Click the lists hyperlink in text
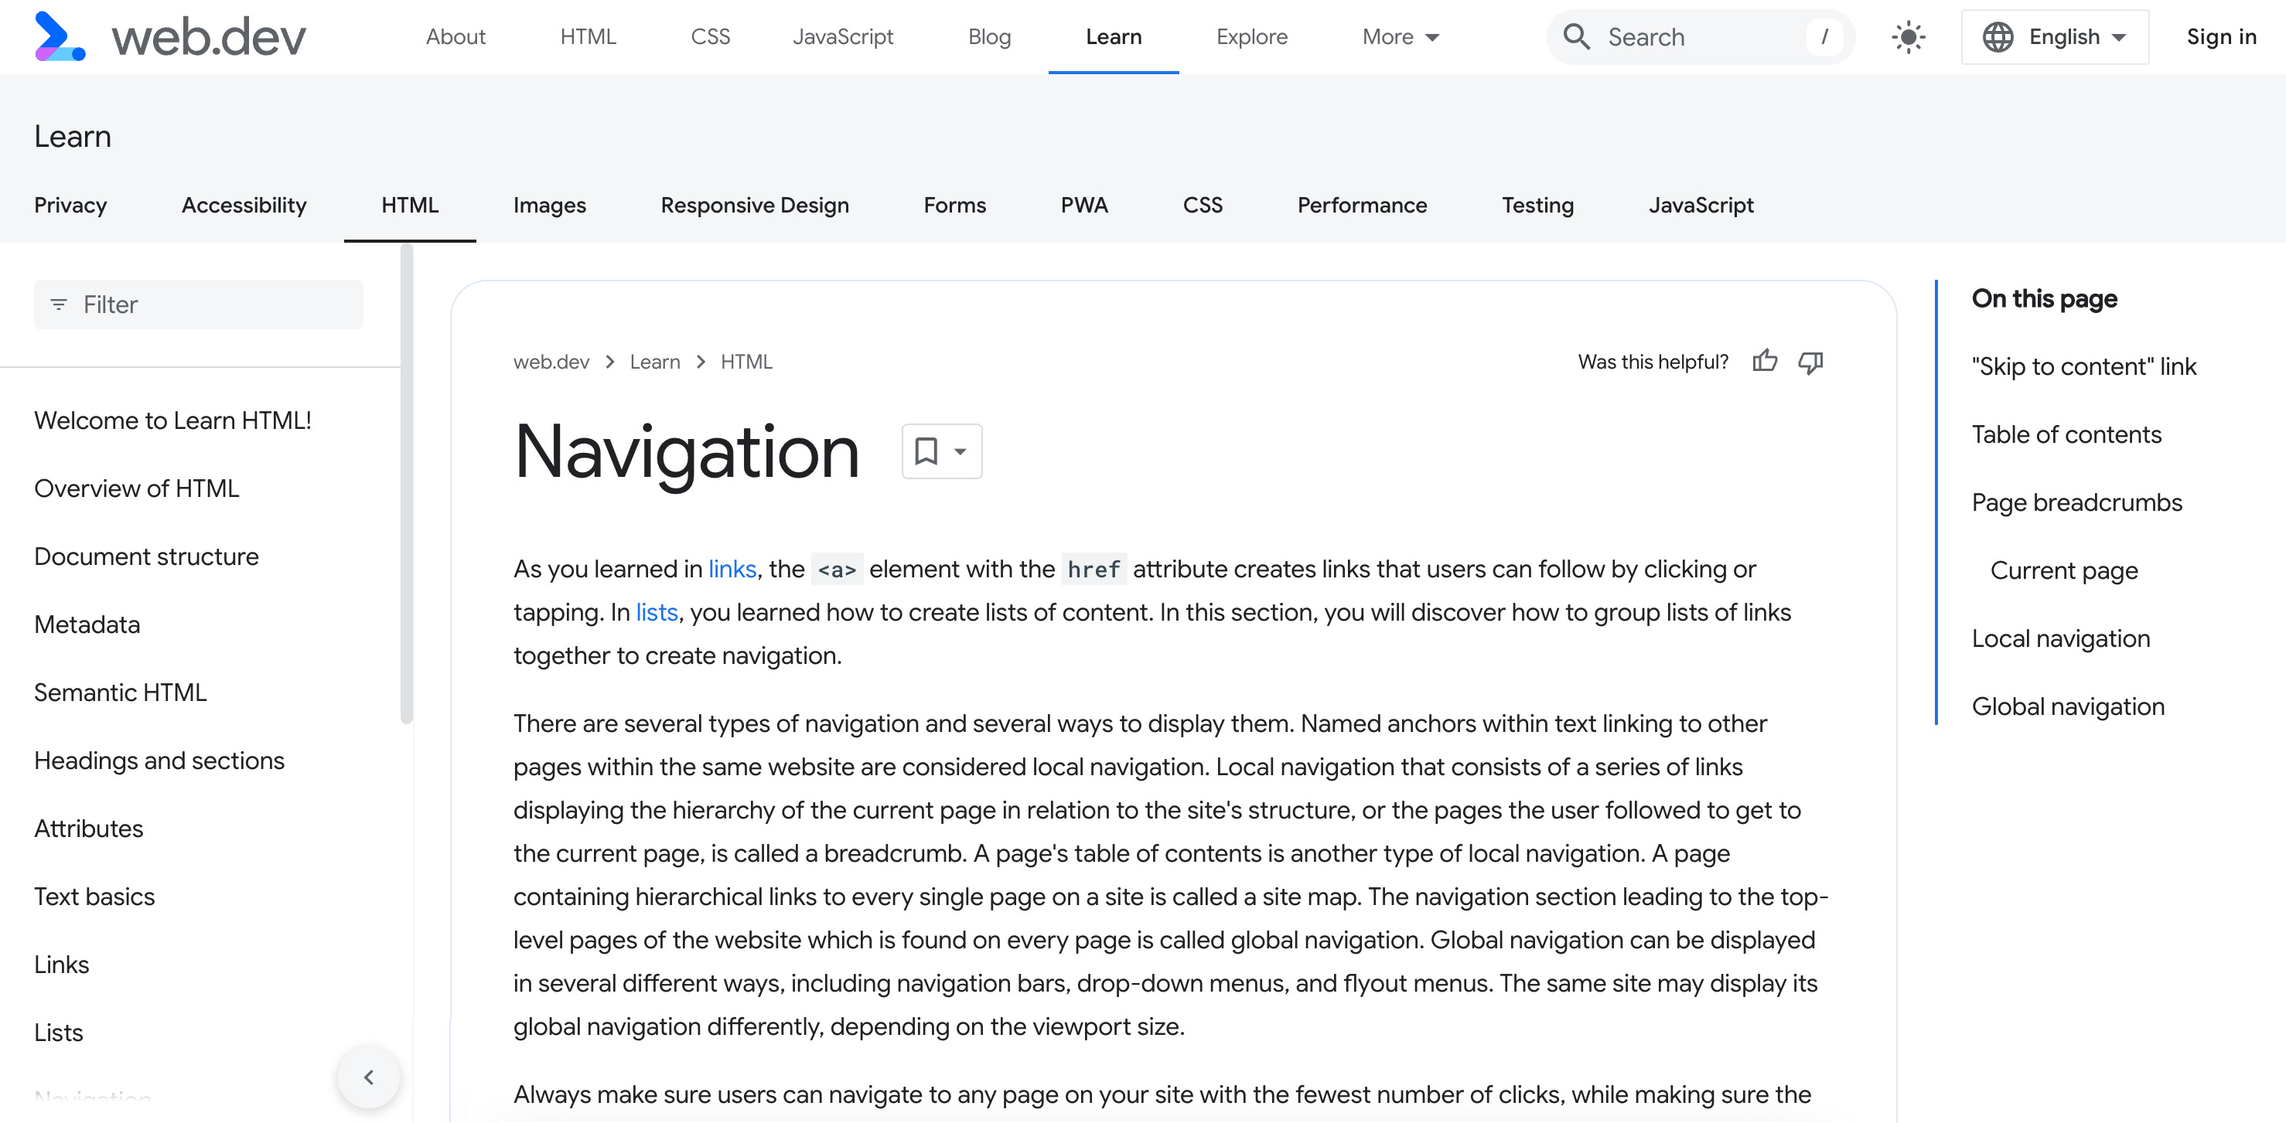The height and width of the screenshot is (1123, 2286). (656, 612)
